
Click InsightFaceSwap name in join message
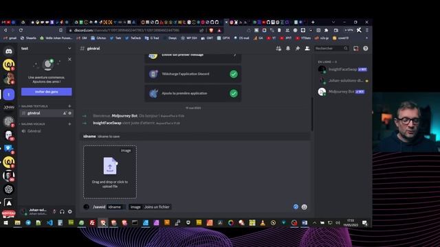point(107,123)
